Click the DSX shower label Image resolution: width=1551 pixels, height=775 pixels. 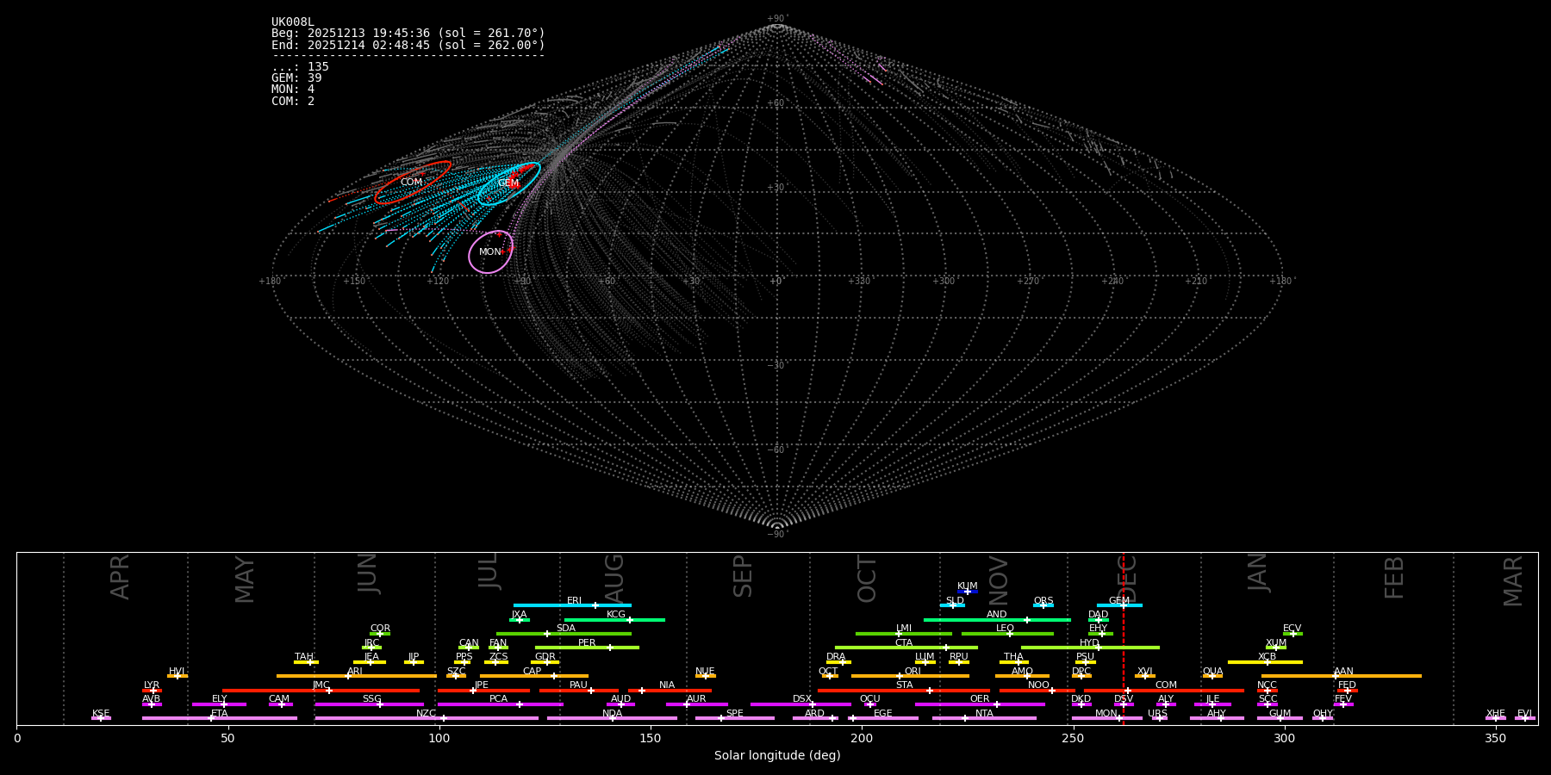[x=802, y=699]
